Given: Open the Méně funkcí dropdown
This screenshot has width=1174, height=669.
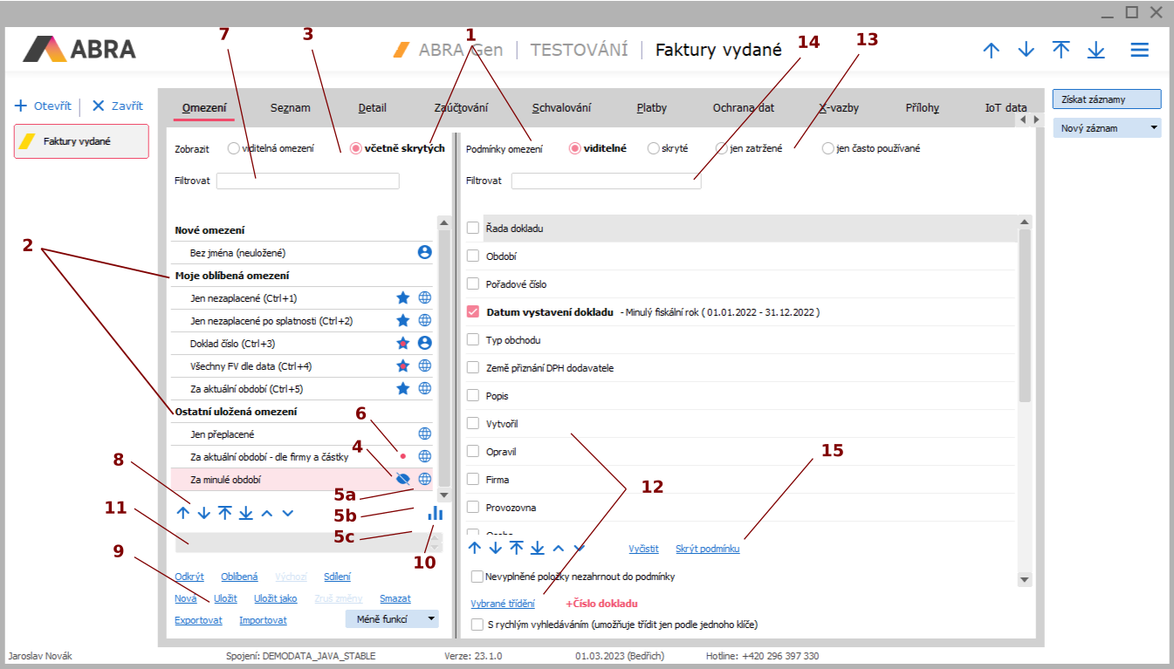Looking at the screenshot, I should coord(392,618).
